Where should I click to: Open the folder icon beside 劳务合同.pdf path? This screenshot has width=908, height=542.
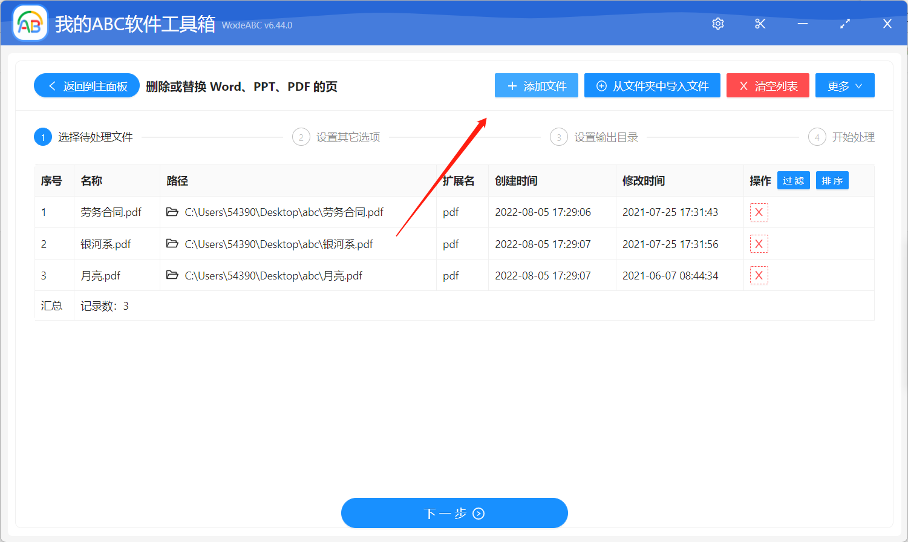click(172, 212)
